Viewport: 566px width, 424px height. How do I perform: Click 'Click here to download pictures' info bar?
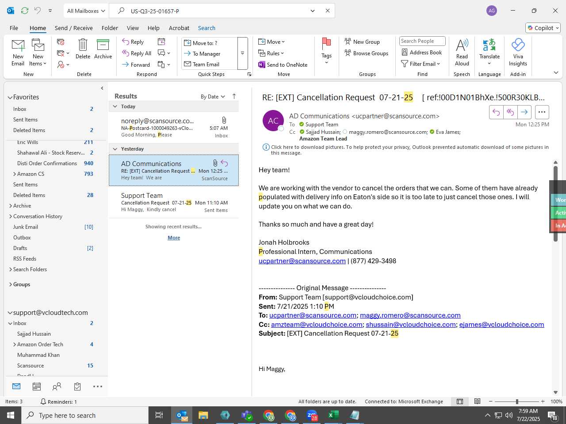tap(406, 150)
